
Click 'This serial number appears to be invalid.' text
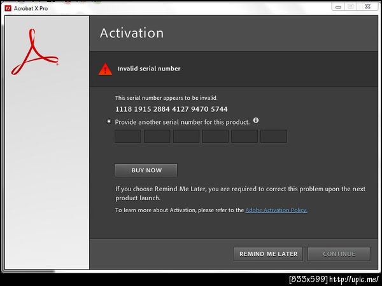click(x=166, y=98)
